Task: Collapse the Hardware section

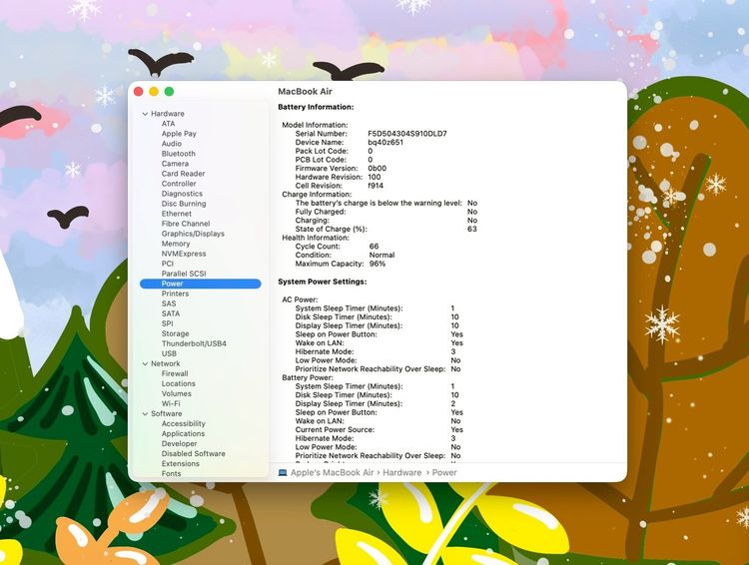Action: [145, 114]
